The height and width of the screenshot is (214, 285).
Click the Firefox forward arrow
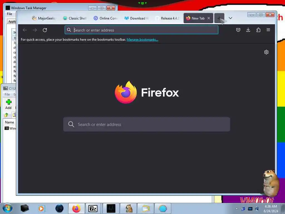pos(35,30)
